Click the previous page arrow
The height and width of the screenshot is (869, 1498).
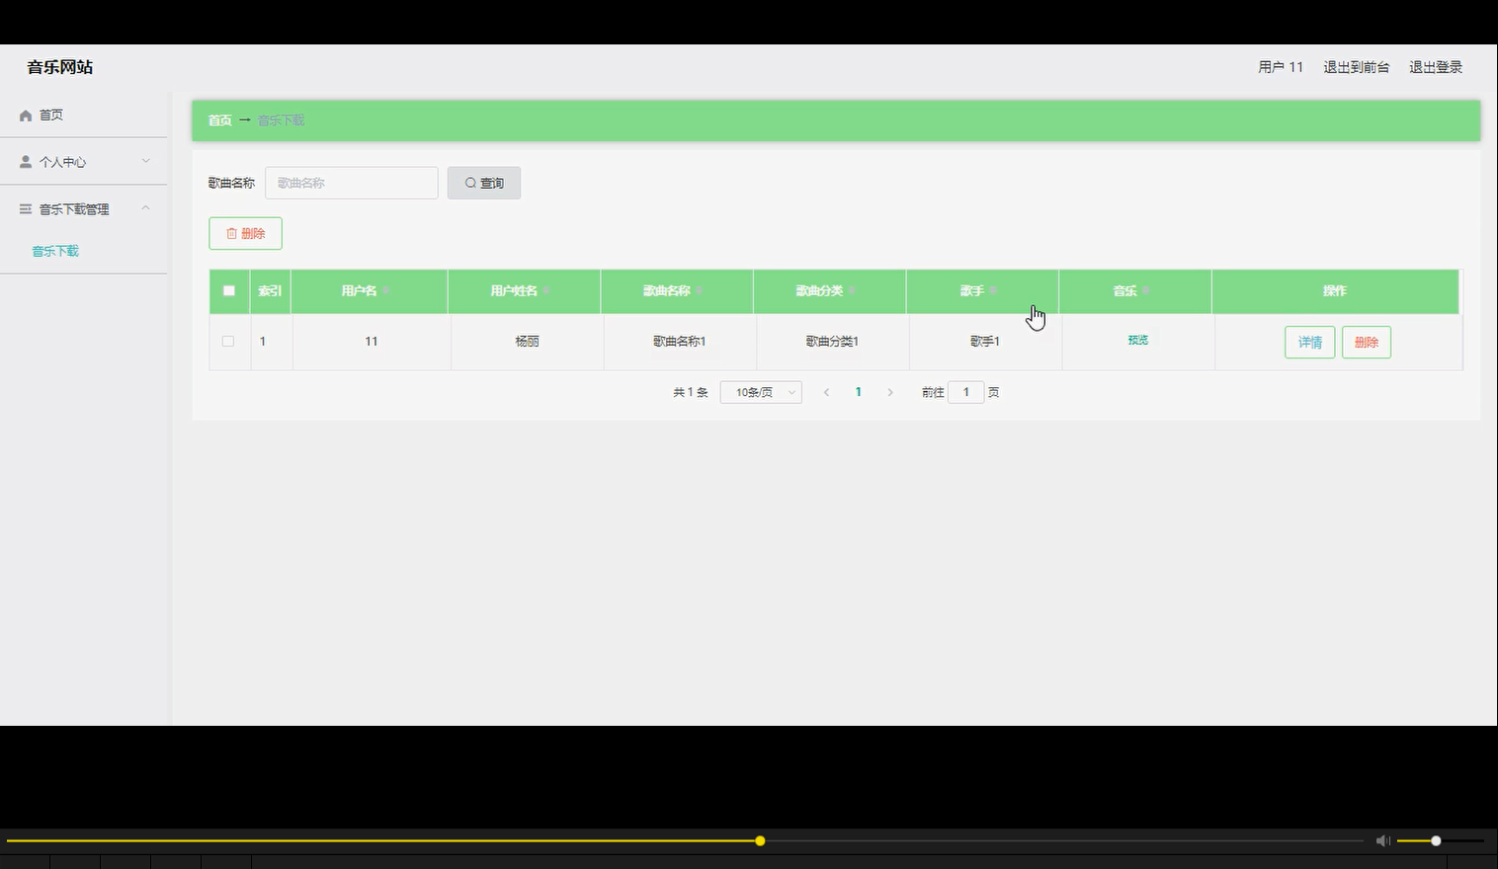[826, 392]
